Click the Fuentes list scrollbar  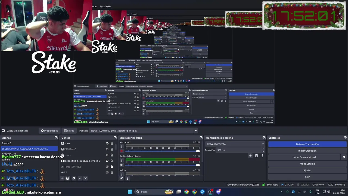(x=116, y=147)
